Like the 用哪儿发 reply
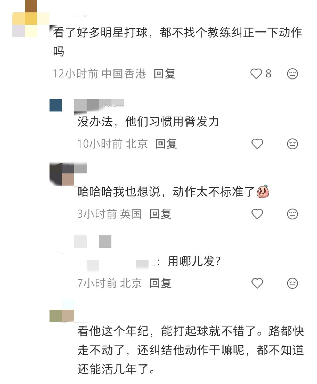This screenshot has height=384, width=317. pos(257,283)
